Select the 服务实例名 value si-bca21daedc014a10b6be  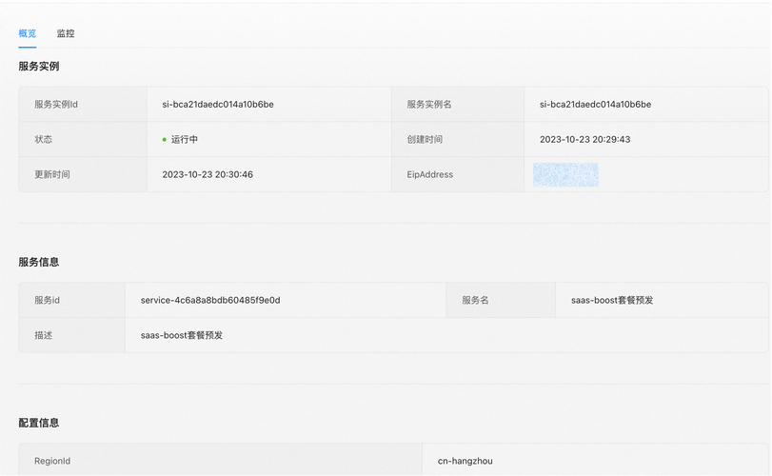[x=595, y=105]
